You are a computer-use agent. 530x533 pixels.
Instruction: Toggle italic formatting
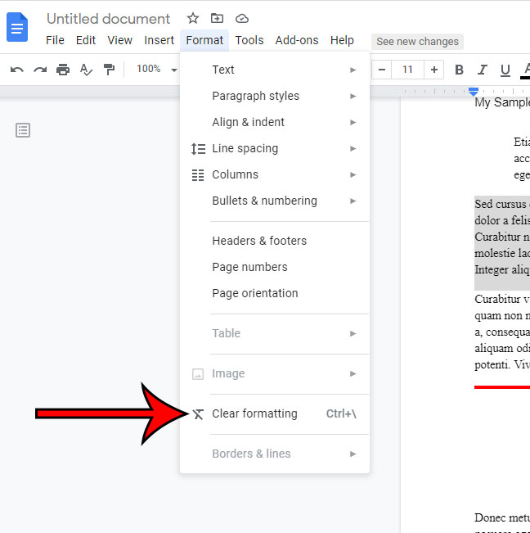click(483, 70)
